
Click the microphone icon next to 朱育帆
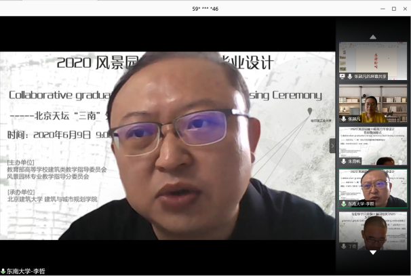pyautogui.click(x=342, y=161)
